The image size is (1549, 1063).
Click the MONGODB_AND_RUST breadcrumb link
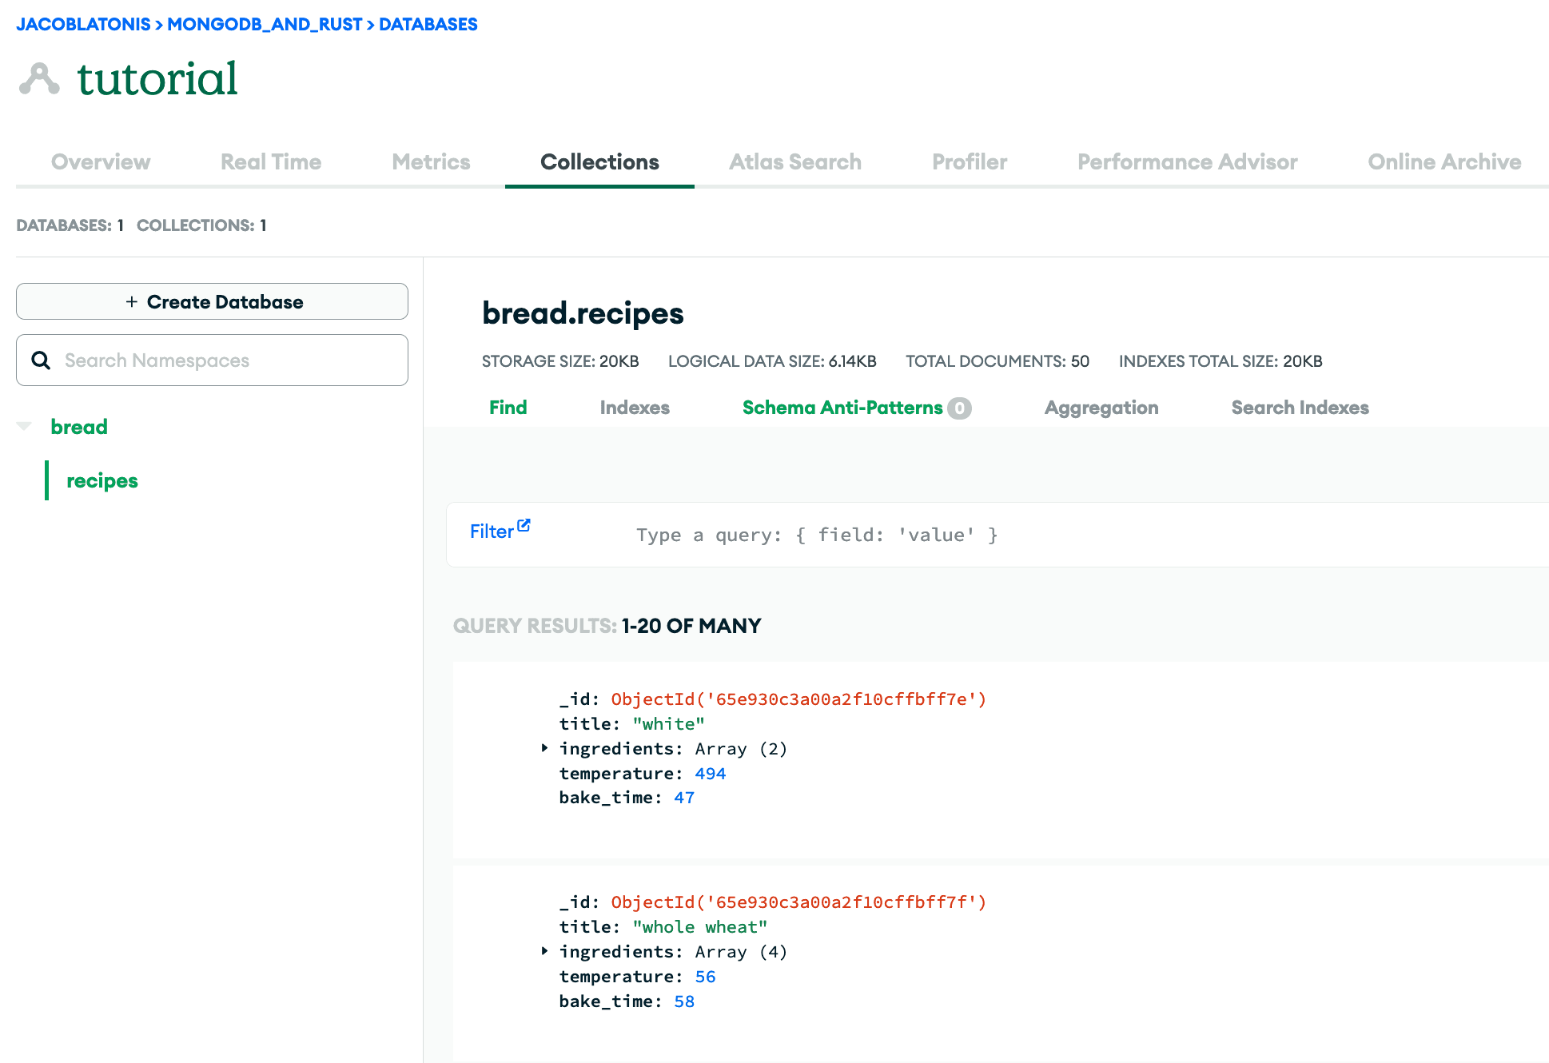click(x=265, y=24)
